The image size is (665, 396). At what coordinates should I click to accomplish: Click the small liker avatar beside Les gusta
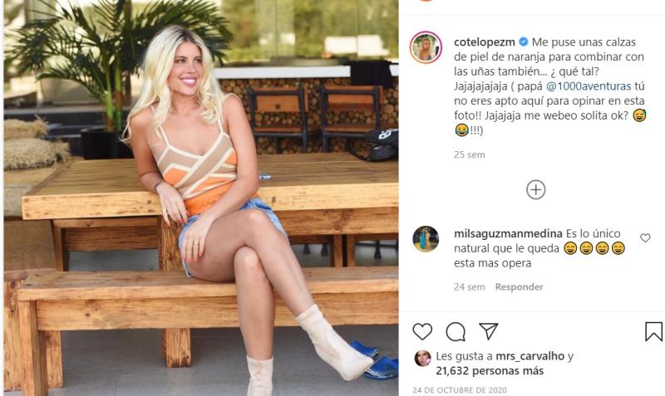pyautogui.click(x=422, y=359)
